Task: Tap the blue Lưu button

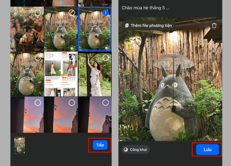Action: [207, 150]
